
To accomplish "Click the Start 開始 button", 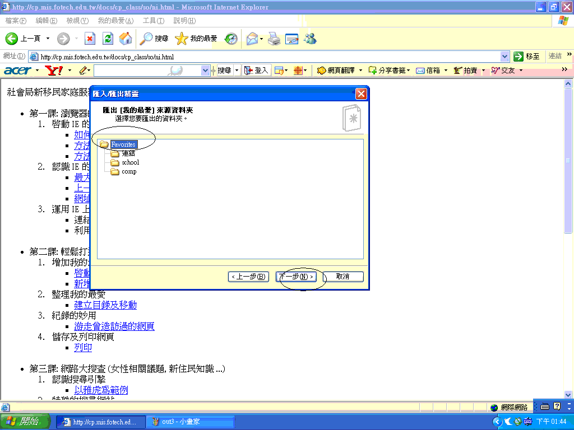I will tap(26, 422).
